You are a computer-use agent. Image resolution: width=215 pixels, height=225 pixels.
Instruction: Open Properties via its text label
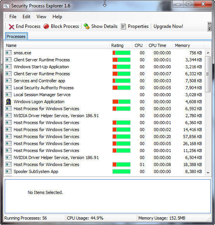pyautogui.click(x=138, y=26)
